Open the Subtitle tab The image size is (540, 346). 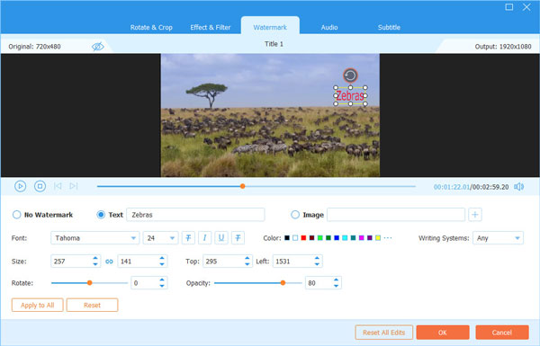pos(389,27)
